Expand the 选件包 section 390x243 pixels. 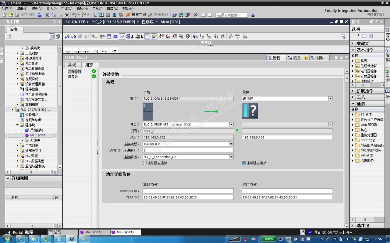353,225
